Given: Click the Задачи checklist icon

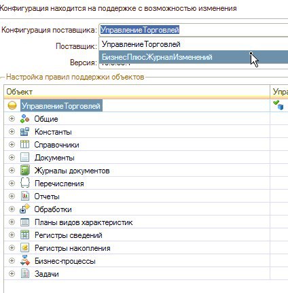Looking at the screenshot, I should pyautogui.click(x=24, y=273).
